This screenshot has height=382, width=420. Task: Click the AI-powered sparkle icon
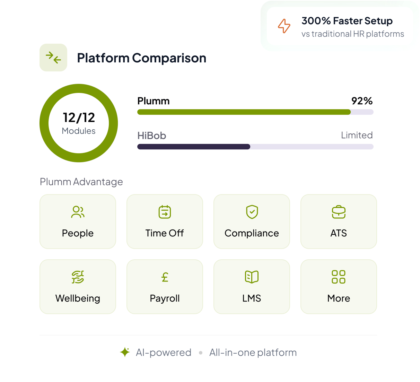pos(125,352)
